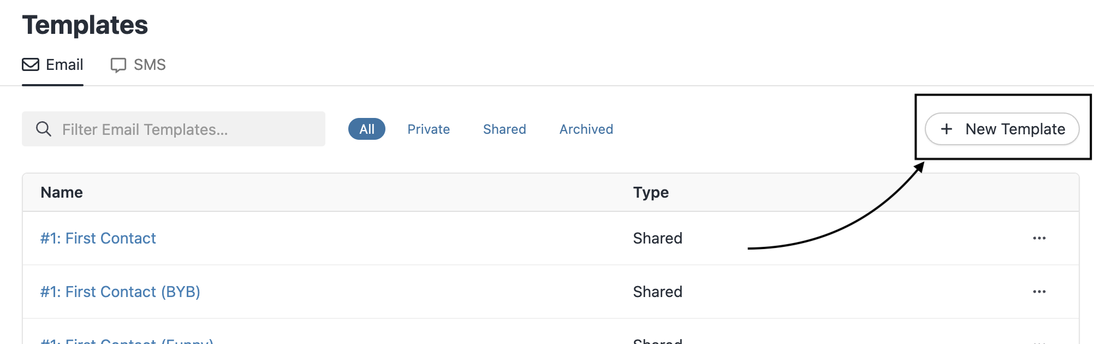Create a New Template
This screenshot has width=1094, height=344.
click(x=1002, y=129)
